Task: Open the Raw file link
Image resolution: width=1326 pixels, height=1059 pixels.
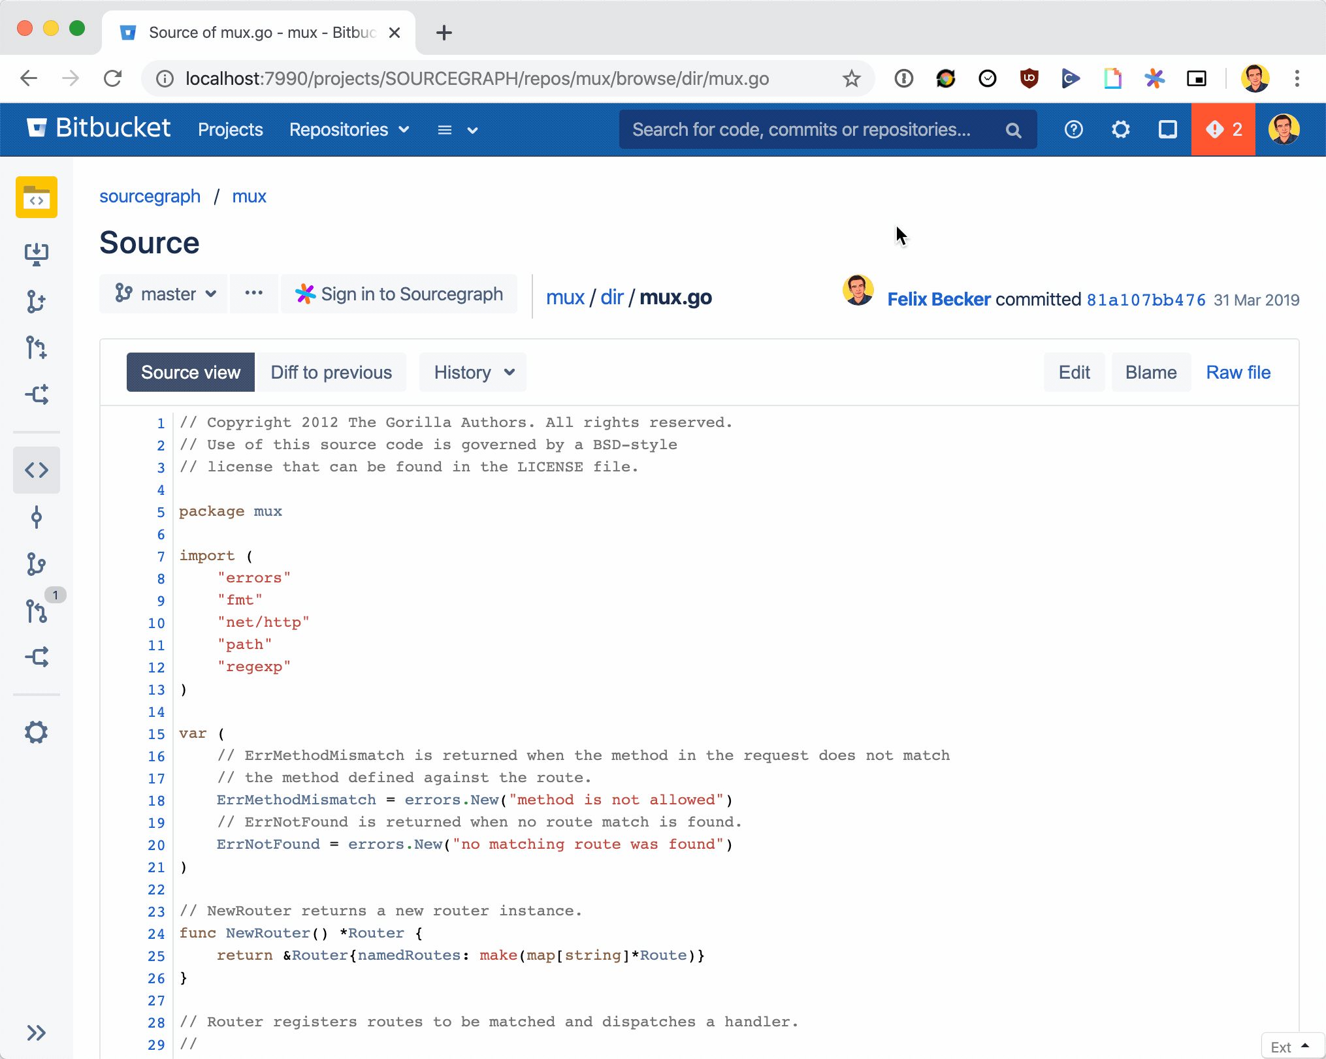Action: 1238,372
